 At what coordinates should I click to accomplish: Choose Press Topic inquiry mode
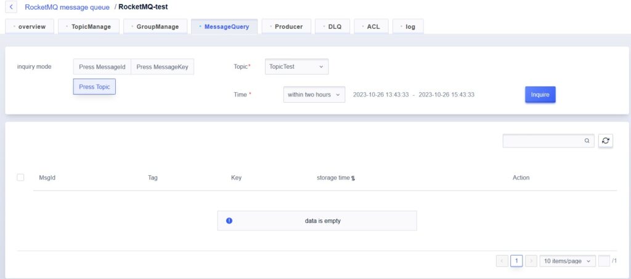coord(94,87)
